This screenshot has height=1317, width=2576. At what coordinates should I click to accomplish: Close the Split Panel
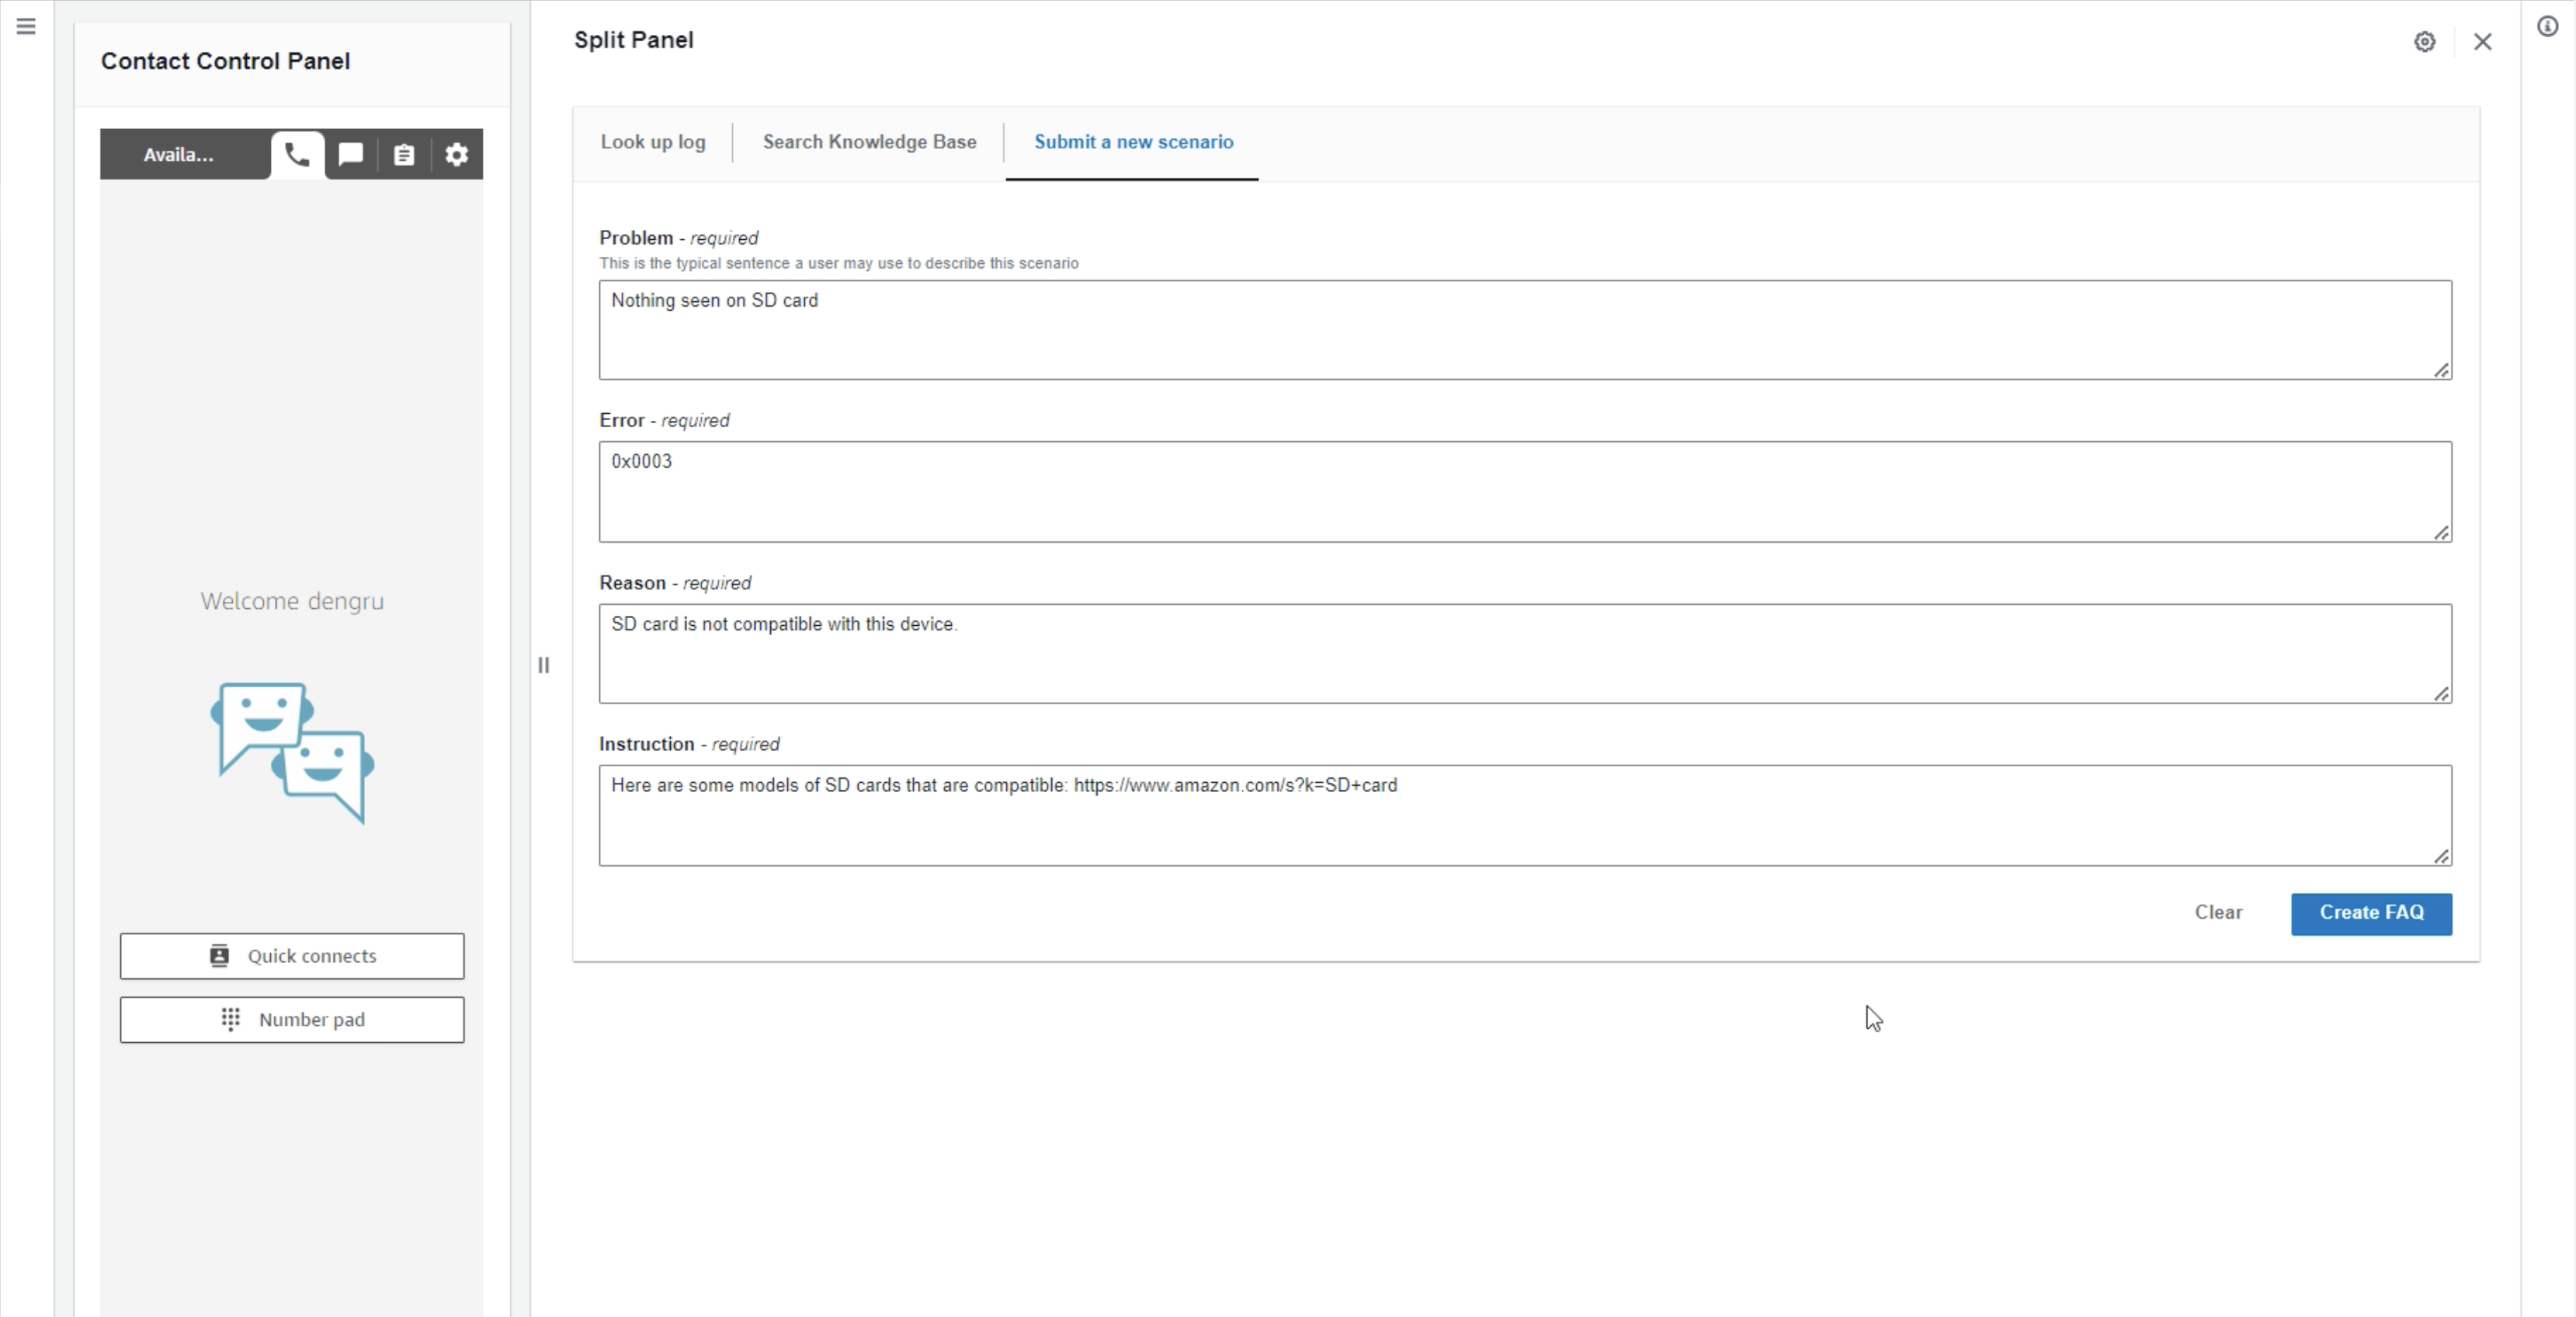(2482, 42)
